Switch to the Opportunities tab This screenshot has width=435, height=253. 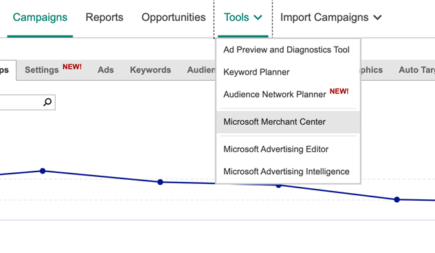174,17
